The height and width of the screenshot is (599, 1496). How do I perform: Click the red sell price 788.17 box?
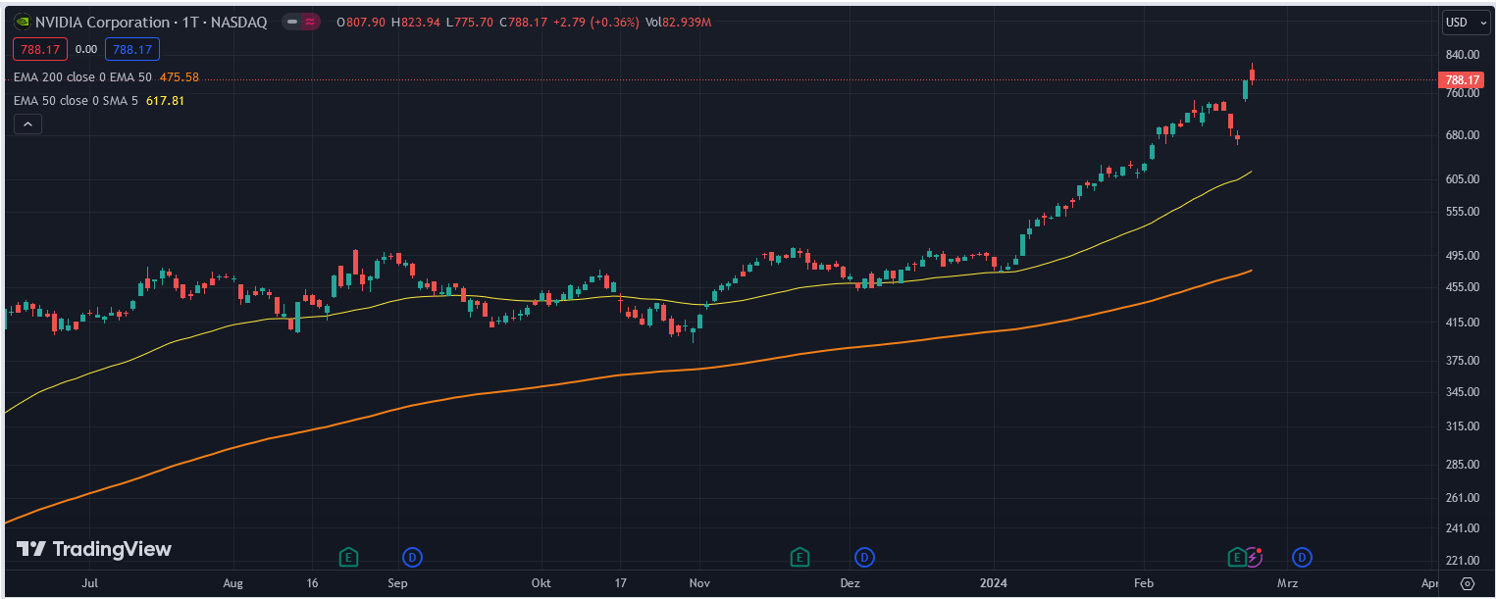point(40,49)
